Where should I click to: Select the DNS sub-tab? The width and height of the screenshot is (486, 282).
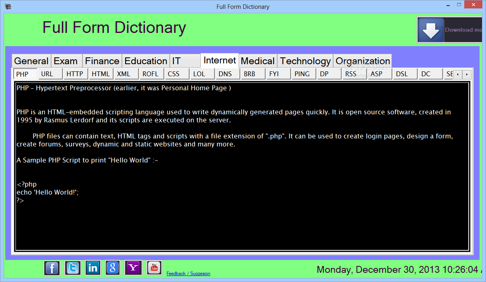click(x=224, y=74)
